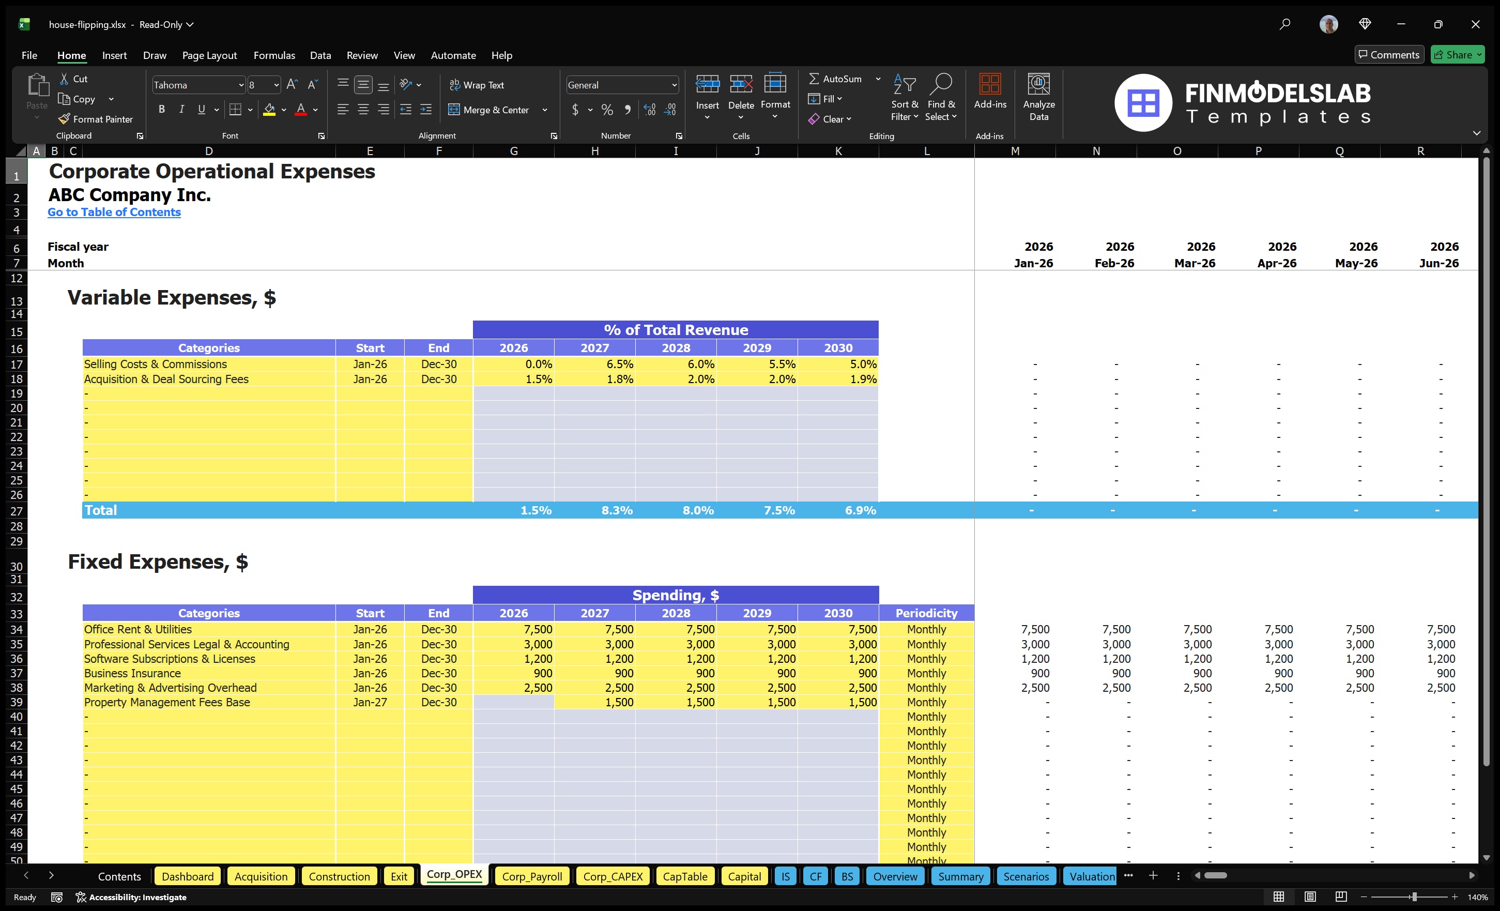Image resolution: width=1500 pixels, height=911 pixels.
Task: Switch to the Dashboard sheet tab
Action: click(x=188, y=876)
